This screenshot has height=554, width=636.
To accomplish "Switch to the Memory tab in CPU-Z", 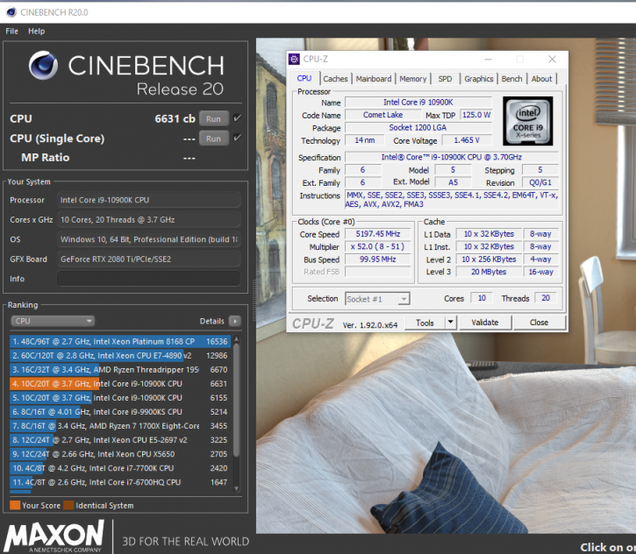I will [x=413, y=79].
